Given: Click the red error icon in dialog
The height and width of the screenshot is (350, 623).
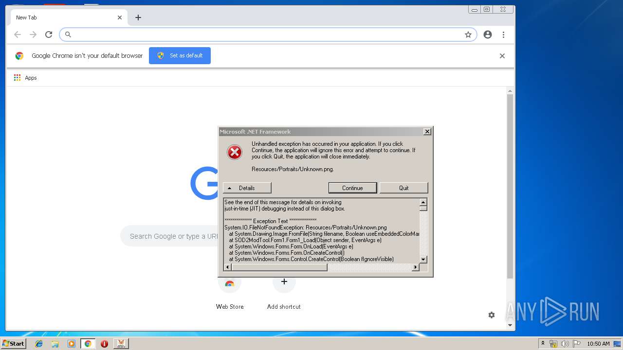Looking at the screenshot, I should pyautogui.click(x=235, y=152).
